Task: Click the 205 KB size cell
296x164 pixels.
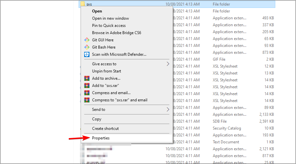Action: point(268,32)
